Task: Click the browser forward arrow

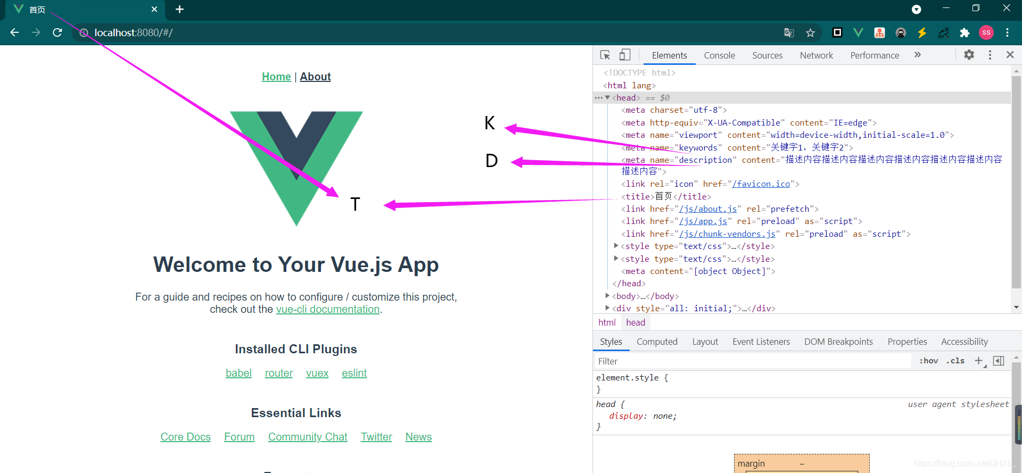Action: [x=36, y=32]
